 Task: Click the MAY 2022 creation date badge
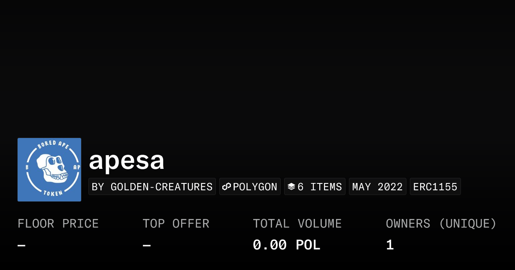click(377, 187)
